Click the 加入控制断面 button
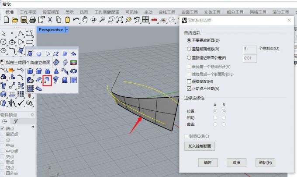The height and width of the screenshot is (177, 297). click(200, 146)
